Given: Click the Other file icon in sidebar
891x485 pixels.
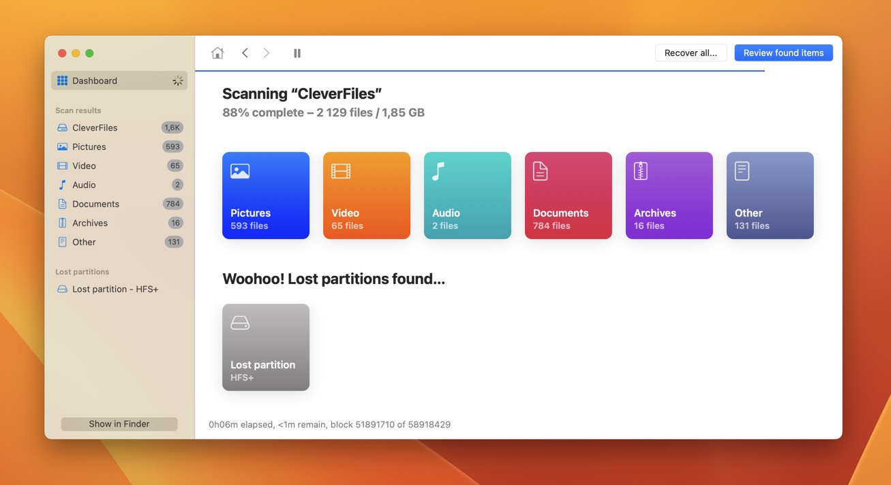Looking at the screenshot, I should click(62, 242).
